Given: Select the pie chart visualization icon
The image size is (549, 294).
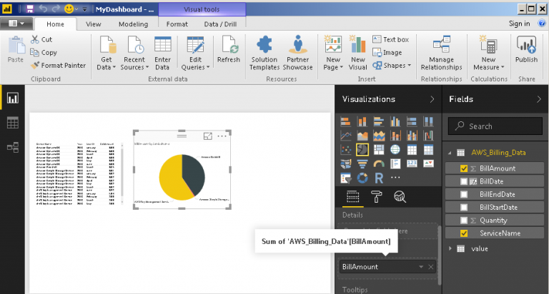Looking at the screenshot, I should pos(362,149).
